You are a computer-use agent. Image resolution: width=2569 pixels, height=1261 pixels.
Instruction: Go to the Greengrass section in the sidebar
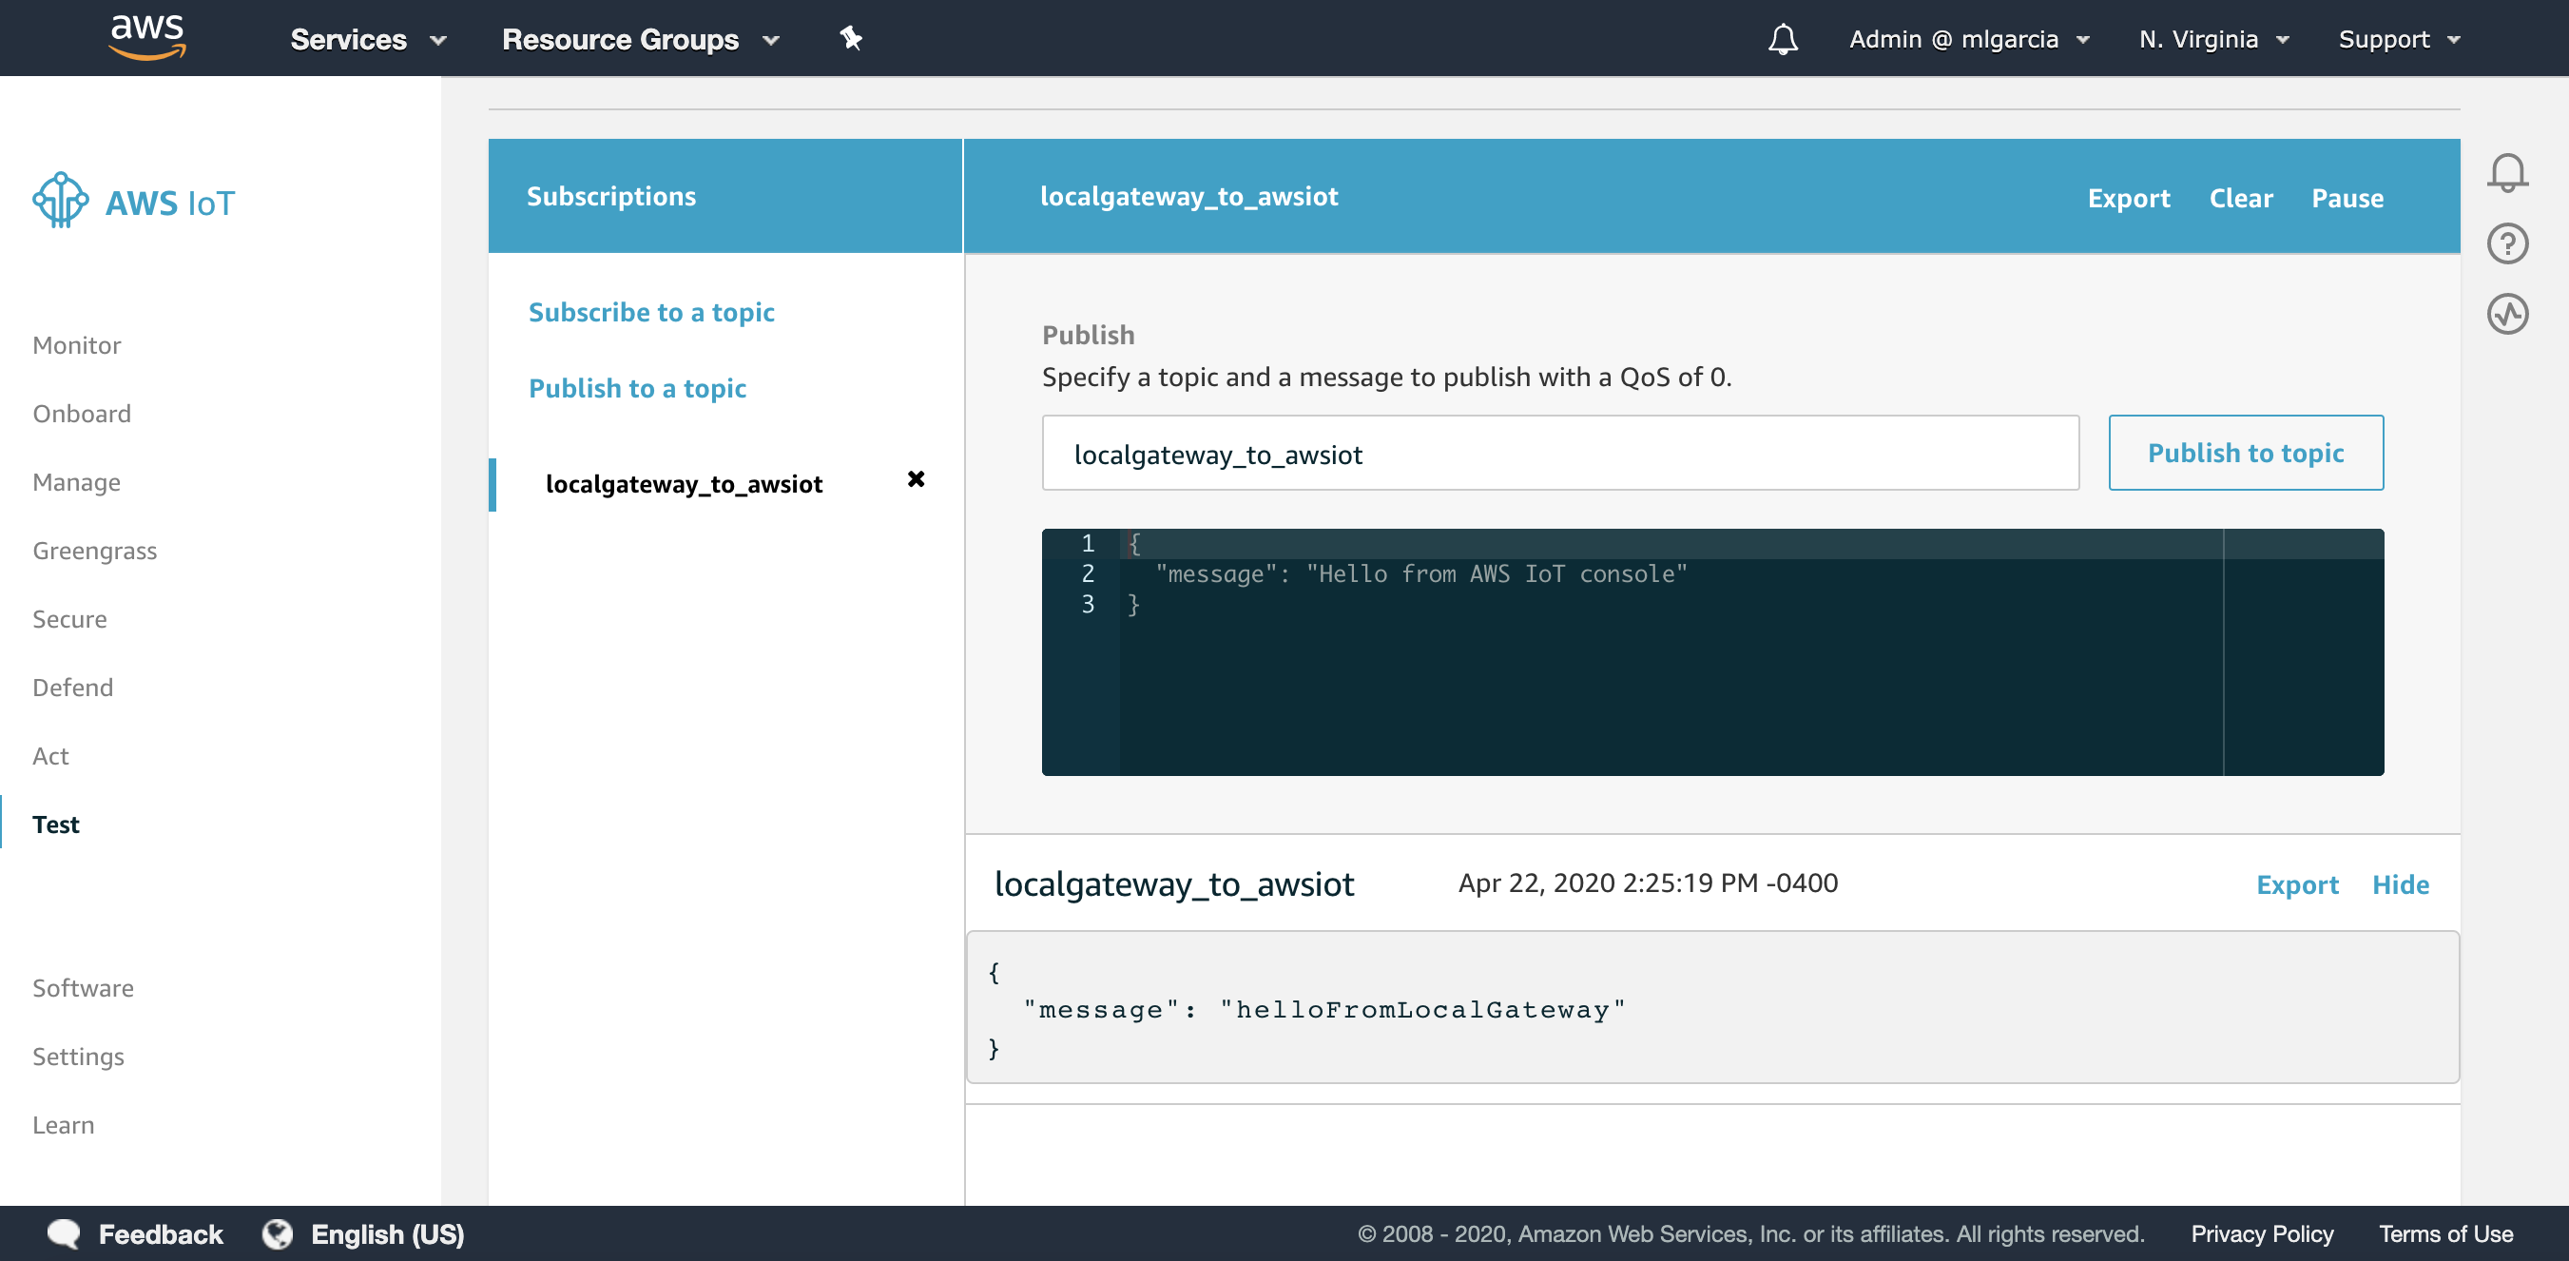pos(95,551)
